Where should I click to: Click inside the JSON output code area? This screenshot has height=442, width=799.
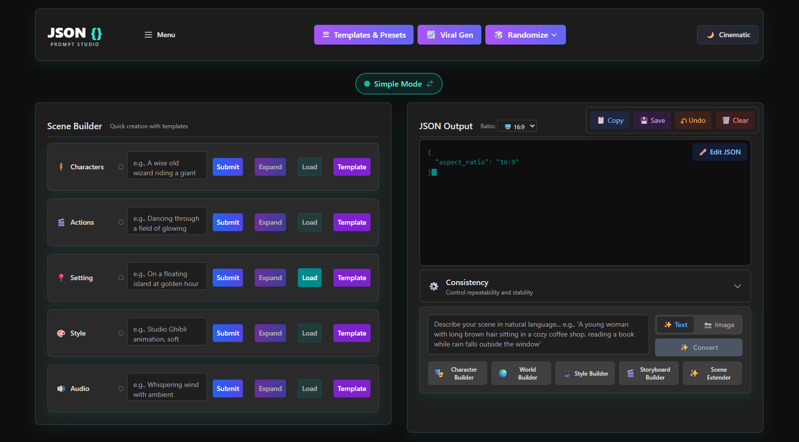click(585, 202)
